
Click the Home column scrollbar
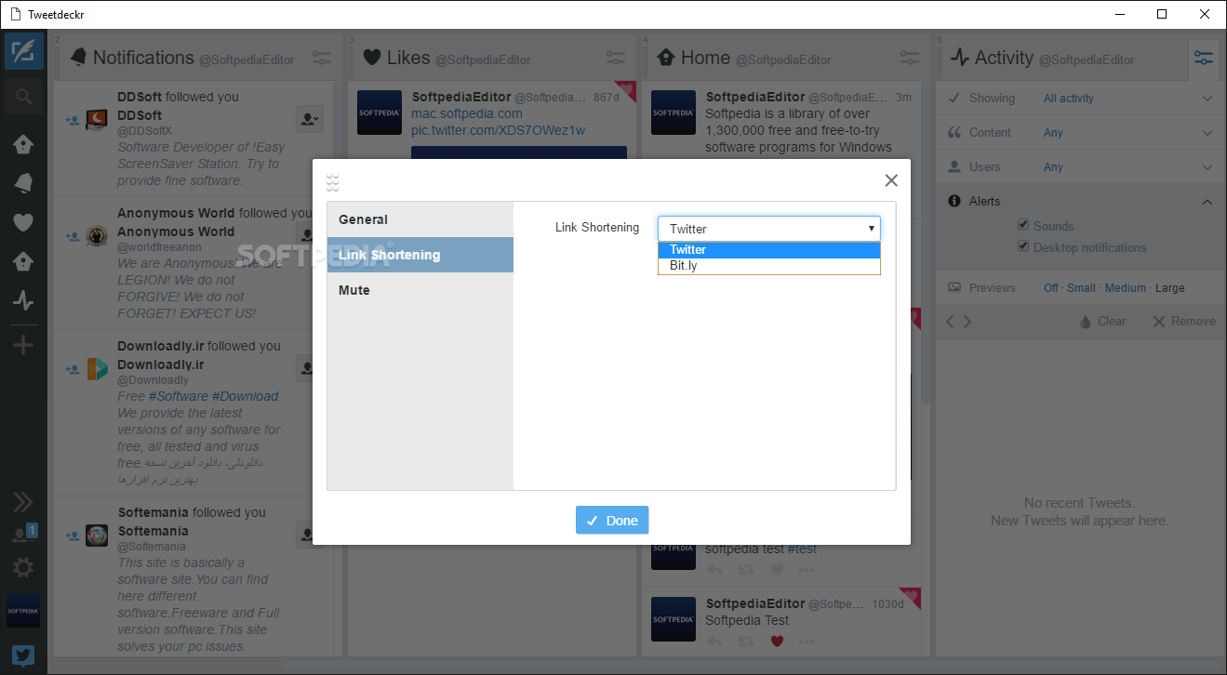(x=926, y=242)
